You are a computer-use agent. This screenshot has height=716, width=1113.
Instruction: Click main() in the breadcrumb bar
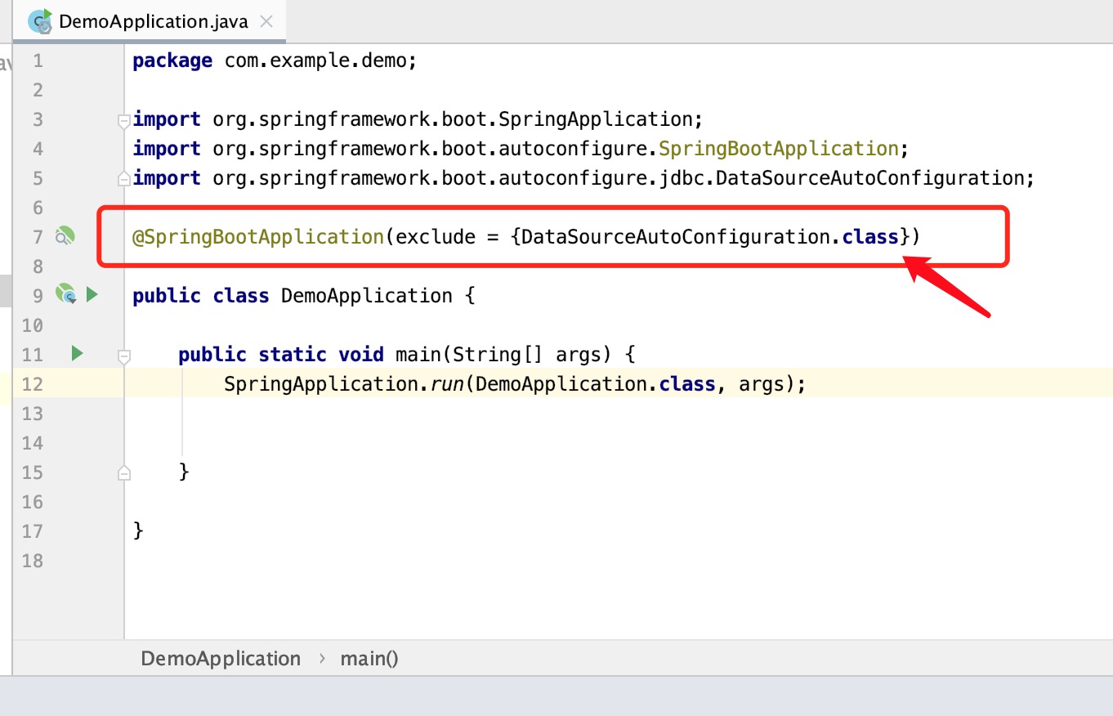(369, 659)
